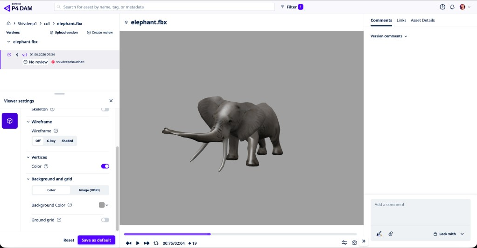The height and width of the screenshot is (248, 477).
Task: Select Image (HDRI) background type
Action: (x=89, y=190)
